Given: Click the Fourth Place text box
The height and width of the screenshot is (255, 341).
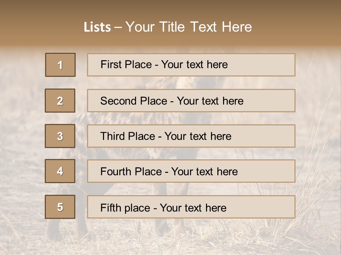Looking at the screenshot, I should (191, 171).
